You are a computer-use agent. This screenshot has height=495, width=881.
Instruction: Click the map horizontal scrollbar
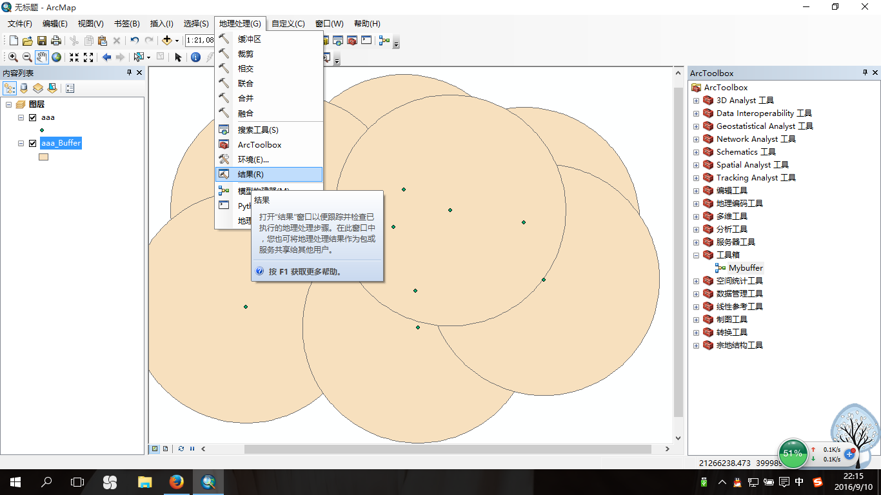(x=448, y=449)
